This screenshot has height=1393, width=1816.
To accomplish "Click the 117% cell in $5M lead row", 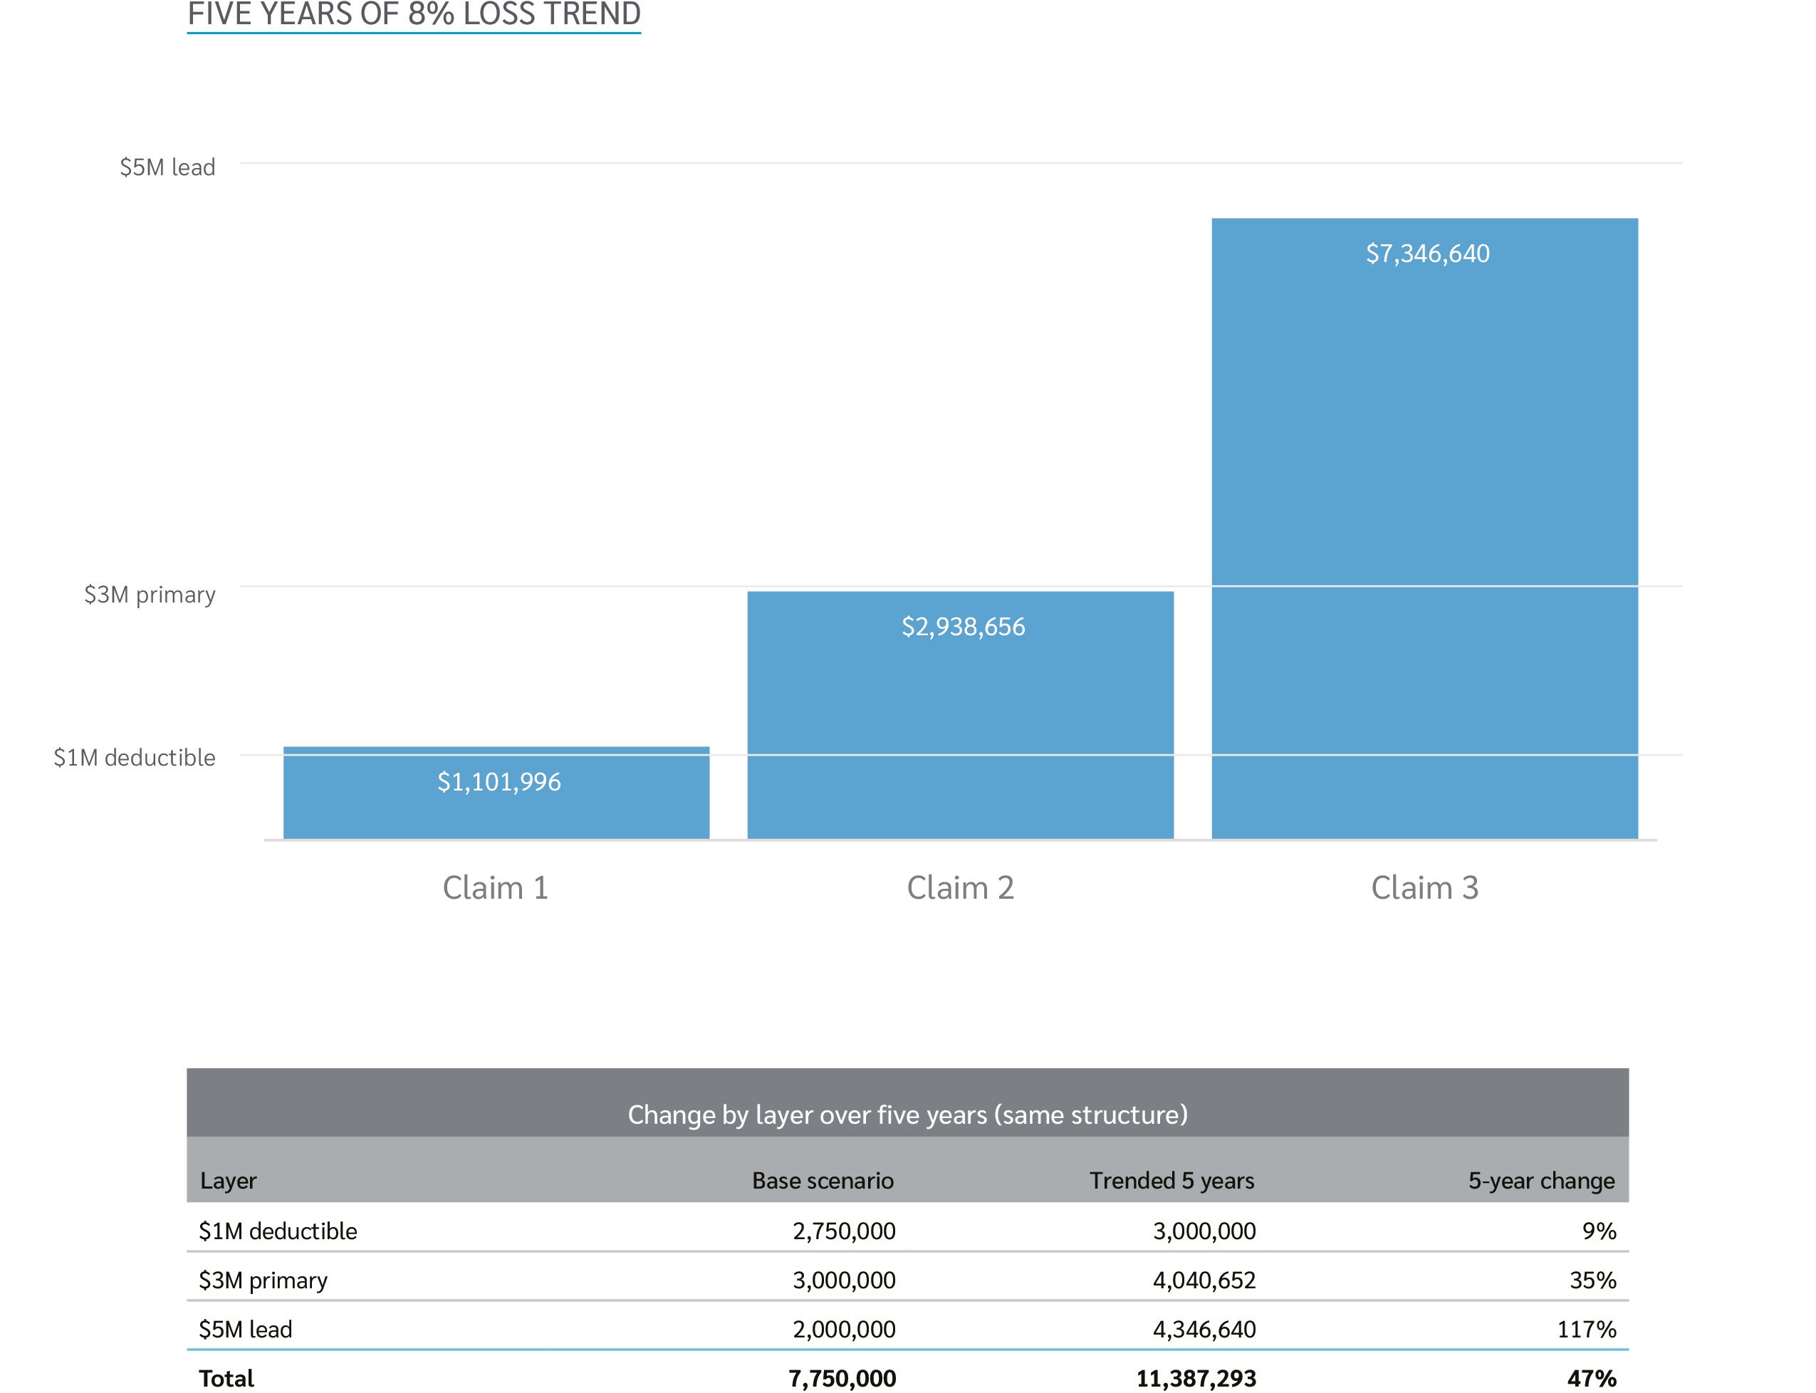I will click(1585, 1329).
